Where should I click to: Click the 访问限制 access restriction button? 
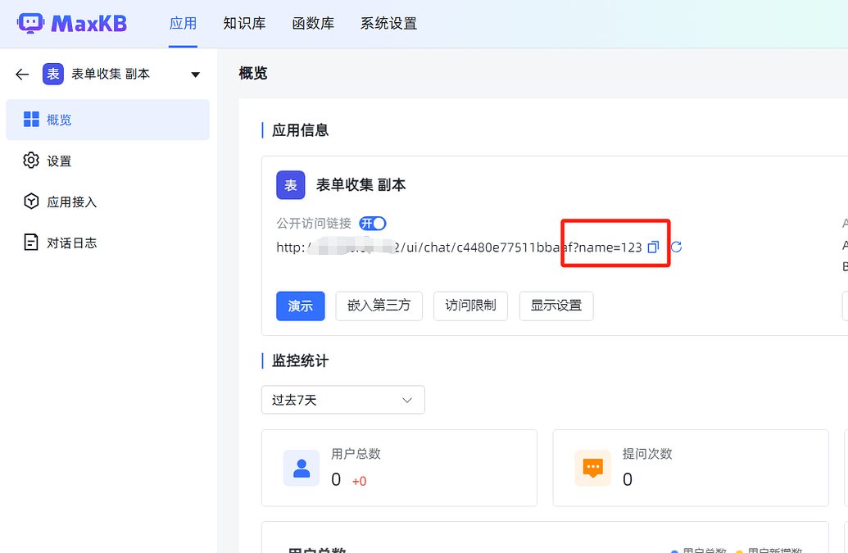pos(470,306)
